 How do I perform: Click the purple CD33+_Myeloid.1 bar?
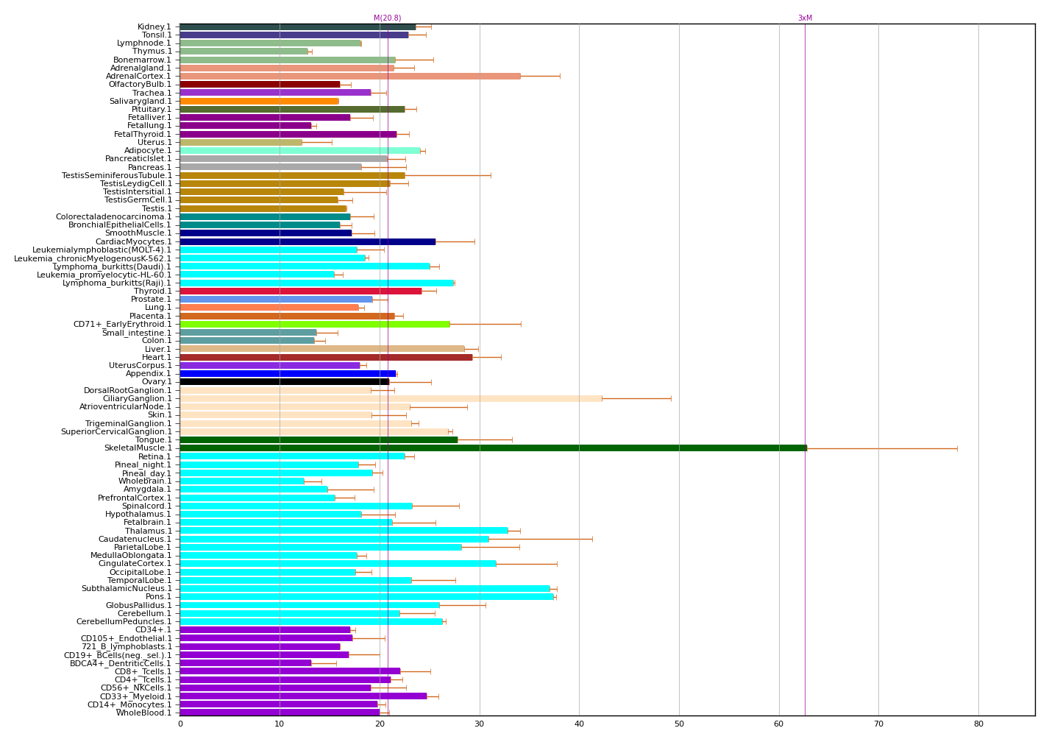(x=303, y=696)
